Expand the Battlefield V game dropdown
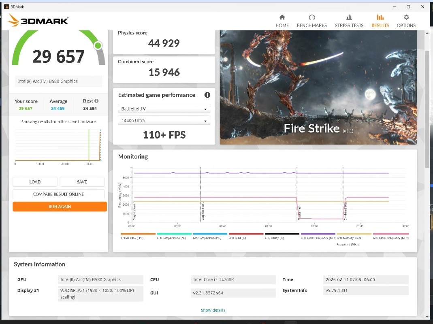433x324 pixels. click(x=164, y=109)
